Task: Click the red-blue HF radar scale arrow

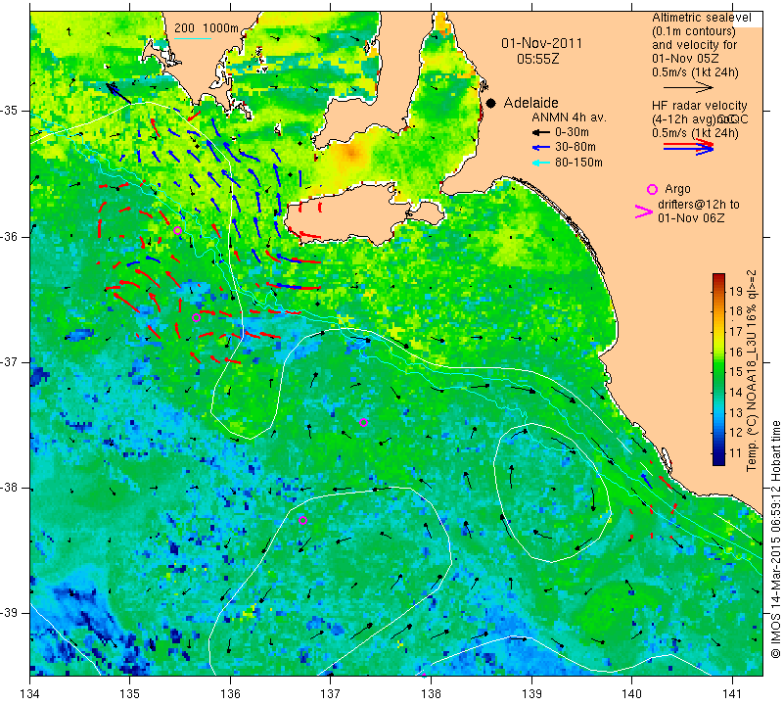Action: click(689, 147)
